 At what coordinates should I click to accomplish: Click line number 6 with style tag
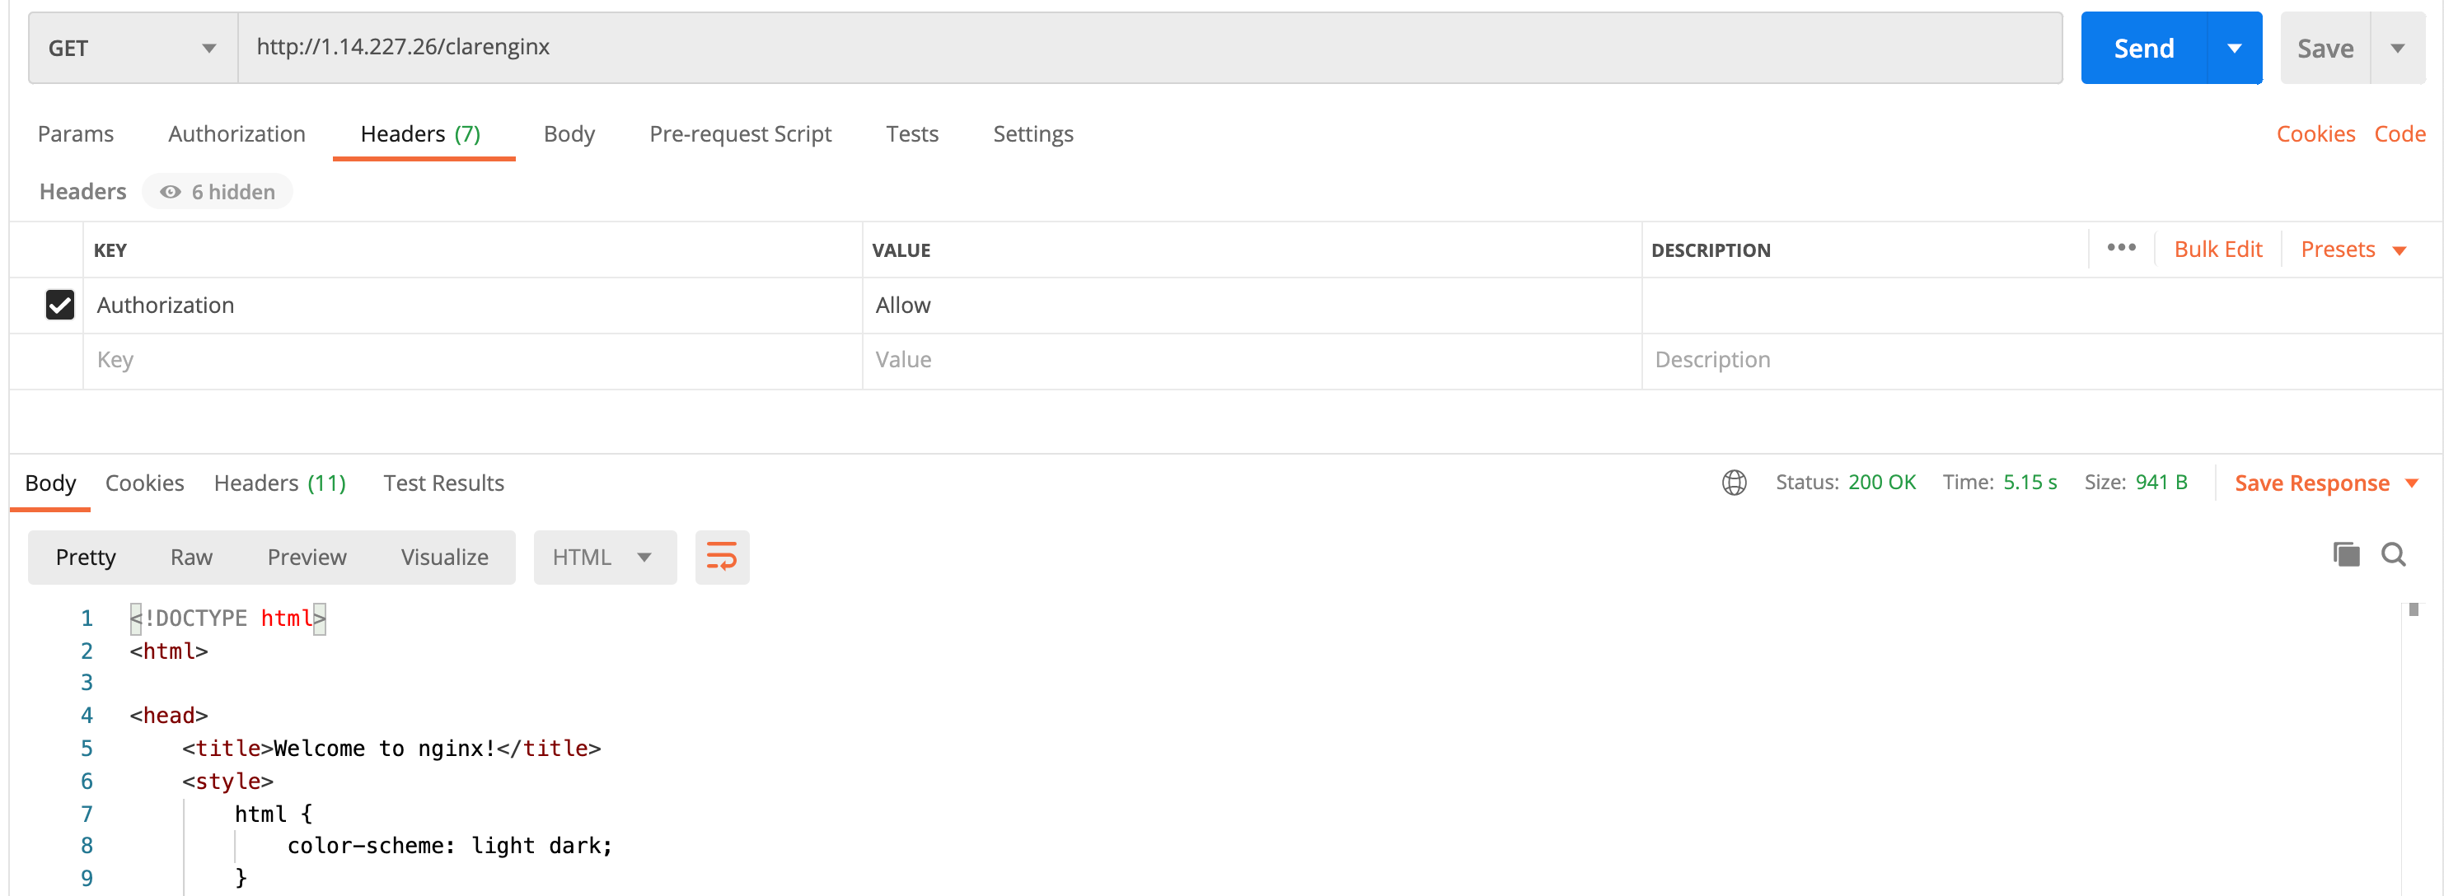[x=87, y=782]
